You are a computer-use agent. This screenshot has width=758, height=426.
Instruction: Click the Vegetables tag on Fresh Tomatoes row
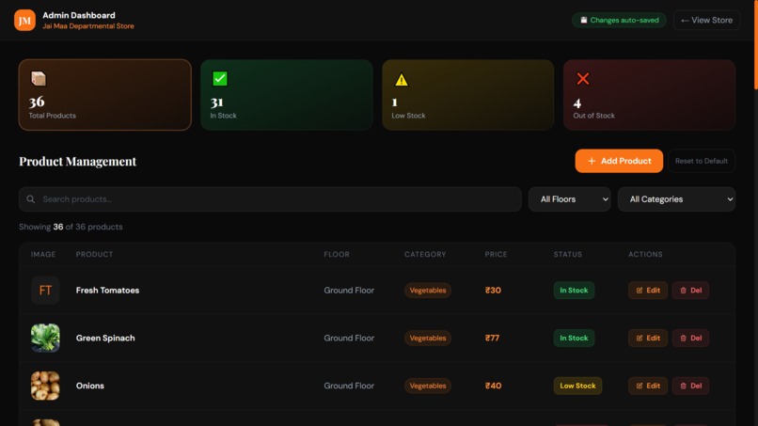pyautogui.click(x=428, y=291)
